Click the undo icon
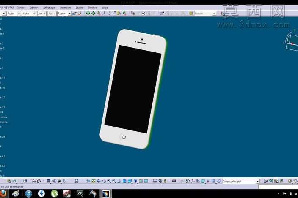 tap(14, 181)
